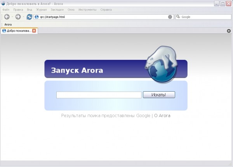The height and width of the screenshot is (167, 233).
Task: Open the Закладки menu
Action: click(x=57, y=10)
